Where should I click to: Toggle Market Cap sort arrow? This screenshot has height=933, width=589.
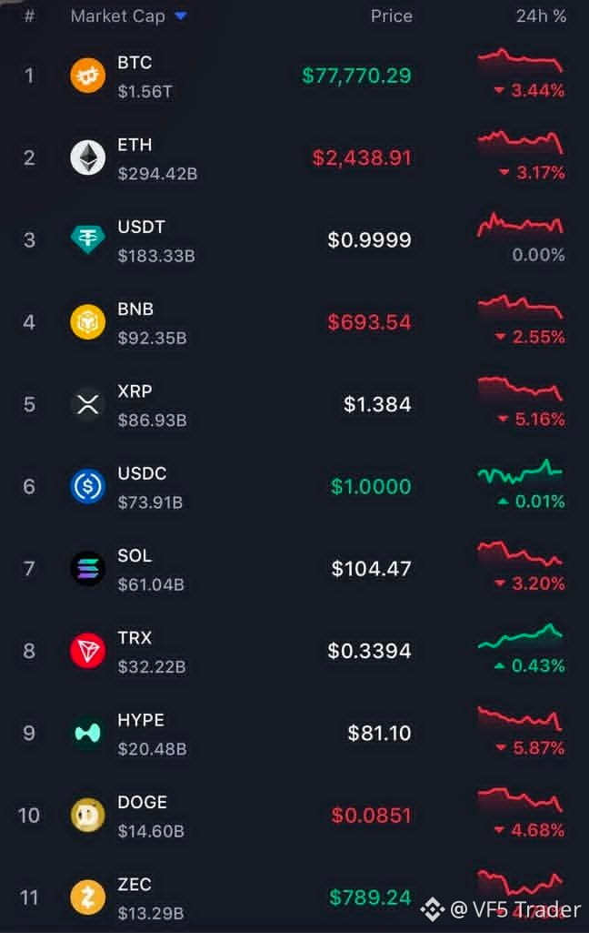181,16
